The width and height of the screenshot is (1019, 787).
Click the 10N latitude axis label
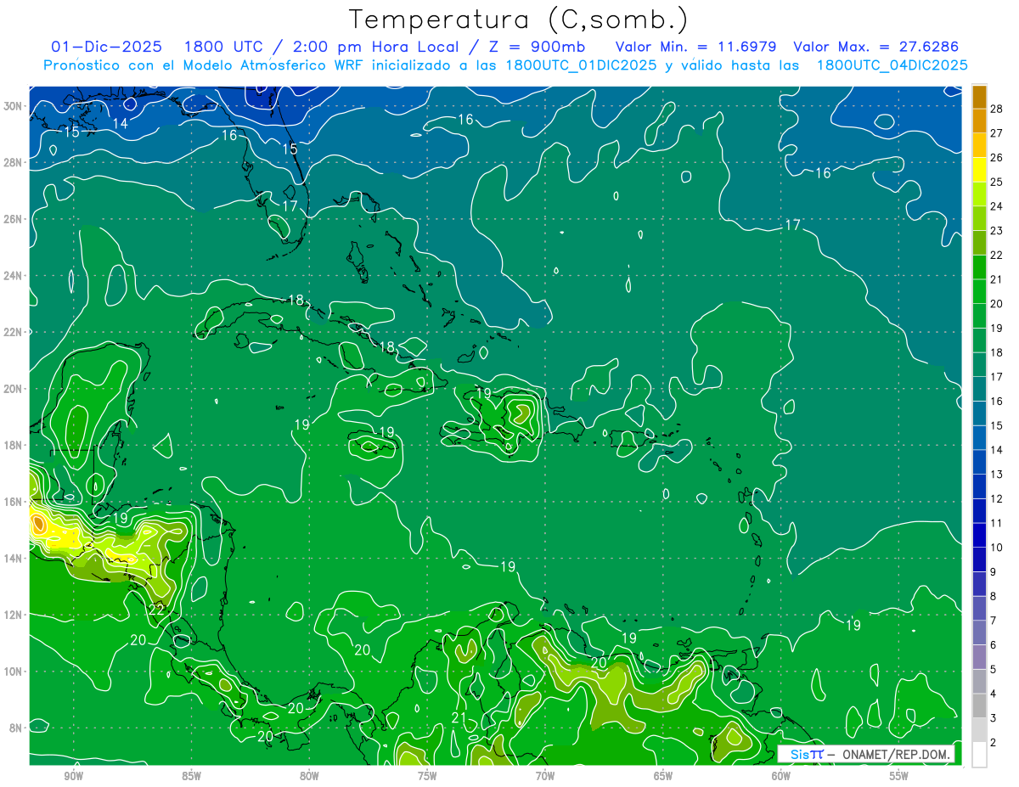14,671
